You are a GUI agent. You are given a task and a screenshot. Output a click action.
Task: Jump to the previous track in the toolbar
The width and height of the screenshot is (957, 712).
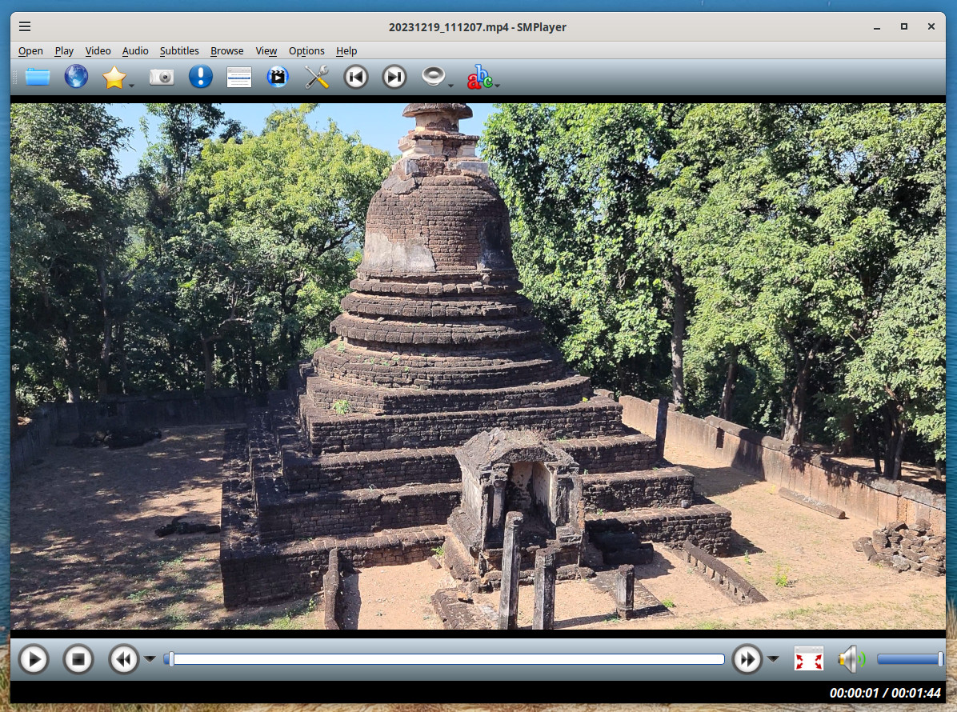pos(355,77)
